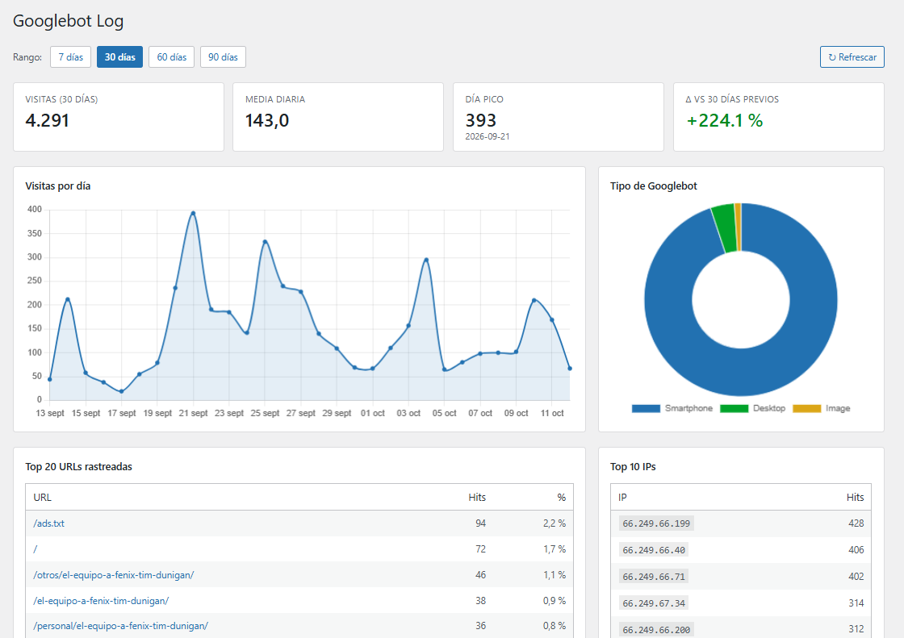The width and height of the screenshot is (904, 638).
Task: Click the Tipo de Googlebot title
Action: pos(653,186)
